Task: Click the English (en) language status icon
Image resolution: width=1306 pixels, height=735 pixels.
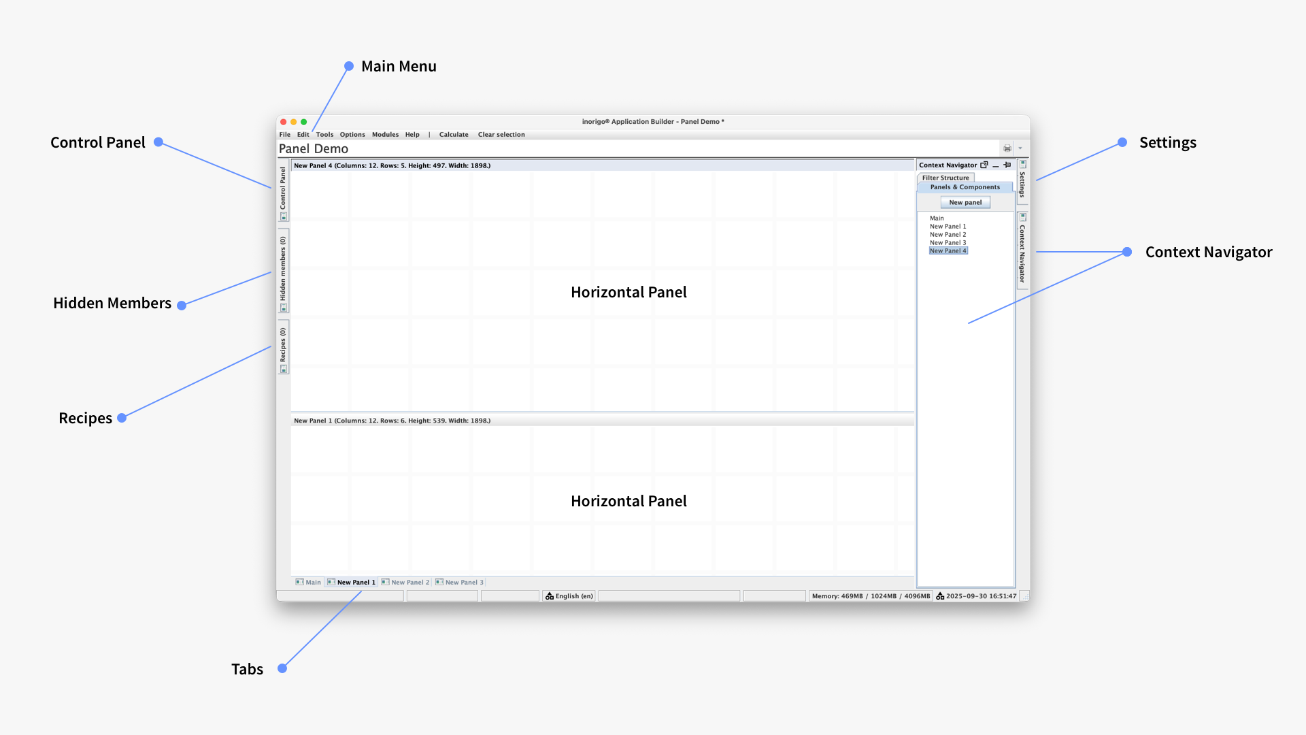Action: (x=550, y=596)
